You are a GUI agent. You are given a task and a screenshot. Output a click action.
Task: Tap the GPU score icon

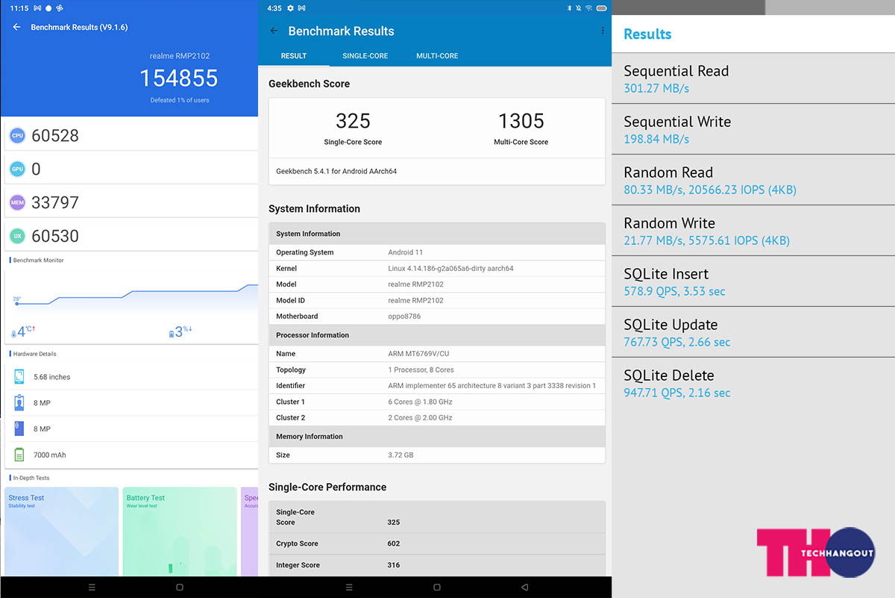coord(17,169)
